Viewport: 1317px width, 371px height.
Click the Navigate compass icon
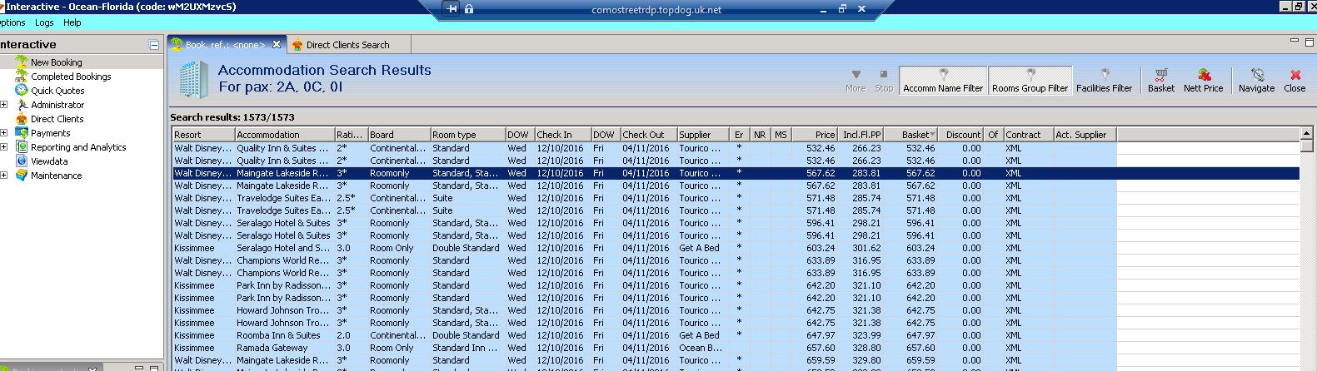[1257, 75]
